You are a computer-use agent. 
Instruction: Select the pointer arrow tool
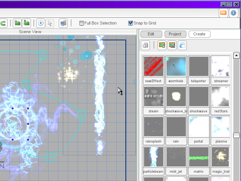click(x=50, y=23)
